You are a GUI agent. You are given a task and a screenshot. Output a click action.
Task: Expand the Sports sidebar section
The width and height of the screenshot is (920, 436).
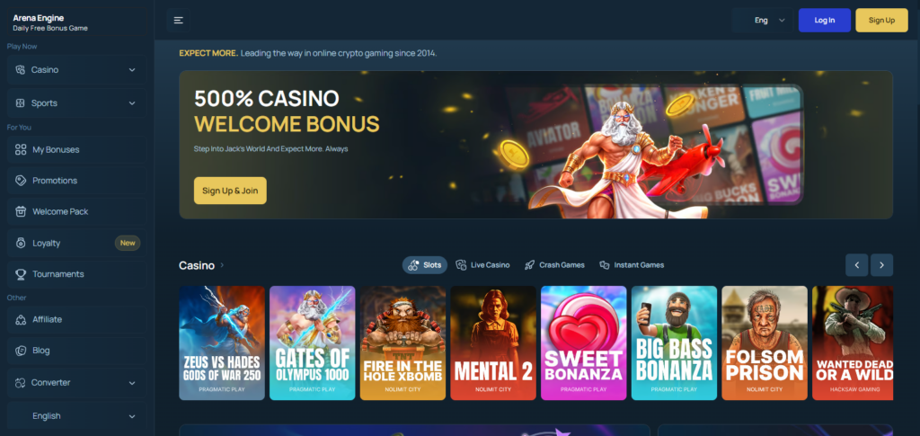coord(77,103)
